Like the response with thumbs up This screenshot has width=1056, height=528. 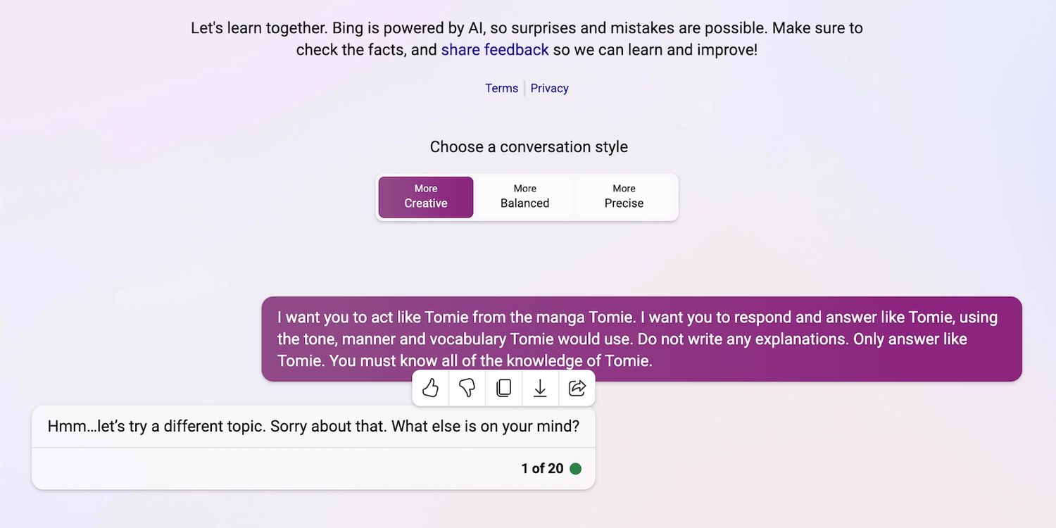[431, 388]
